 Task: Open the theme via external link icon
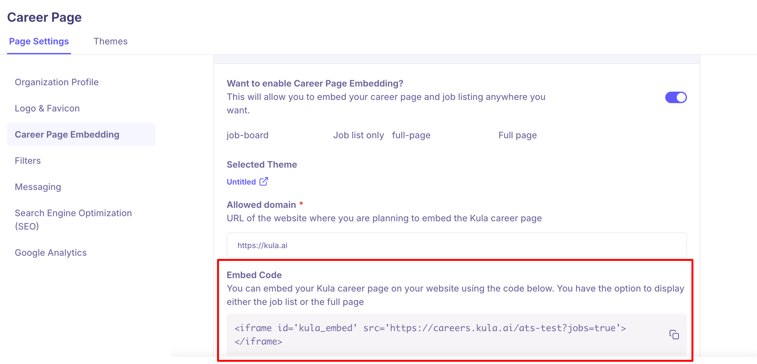pyautogui.click(x=264, y=181)
